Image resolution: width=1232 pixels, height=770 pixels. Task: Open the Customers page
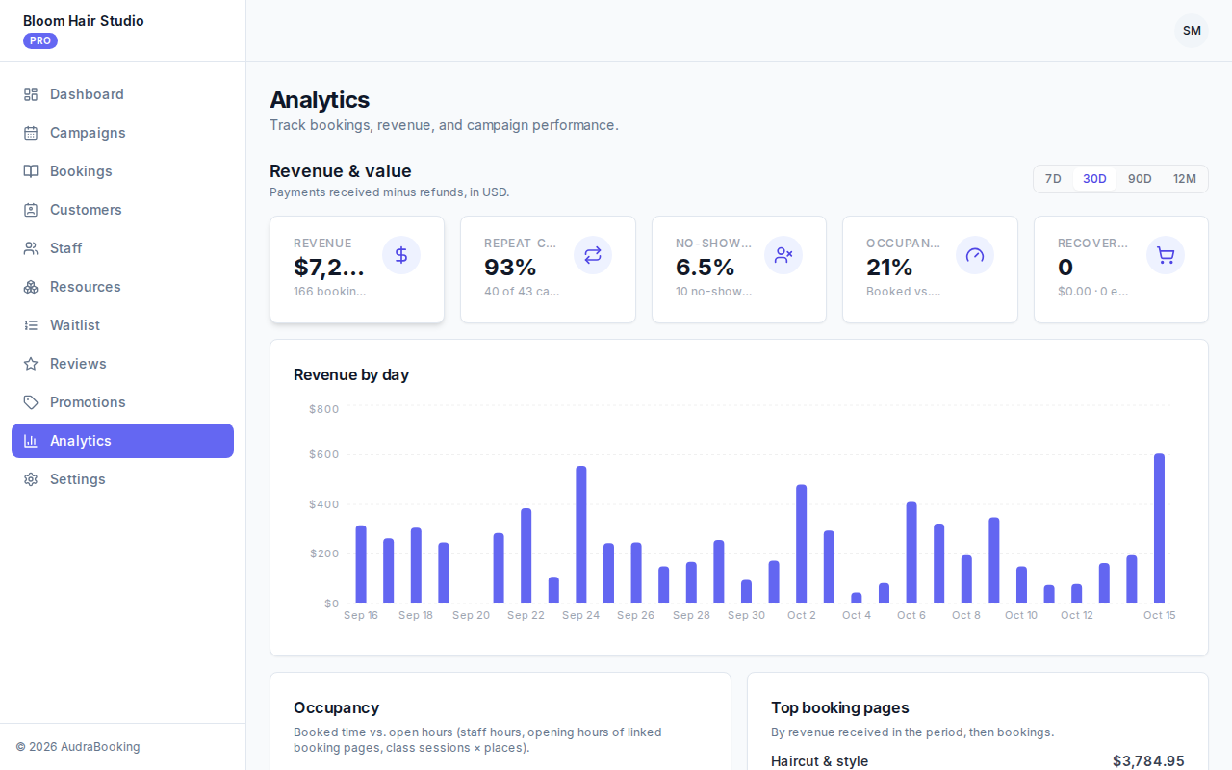click(x=122, y=210)
